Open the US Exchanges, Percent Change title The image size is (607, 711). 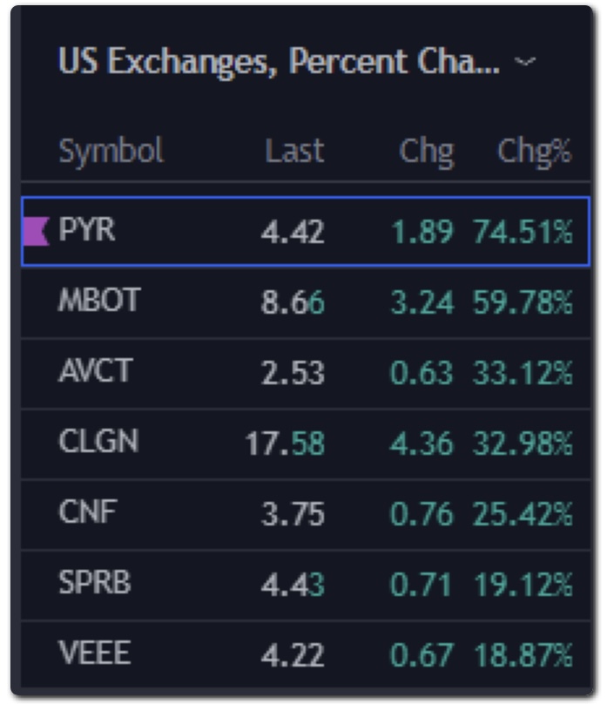[x=279, y=62]
